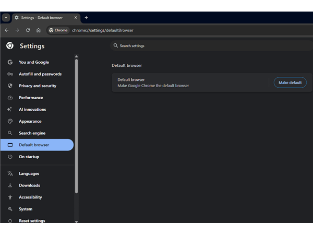Click the download arrow icon

[10, 185]
